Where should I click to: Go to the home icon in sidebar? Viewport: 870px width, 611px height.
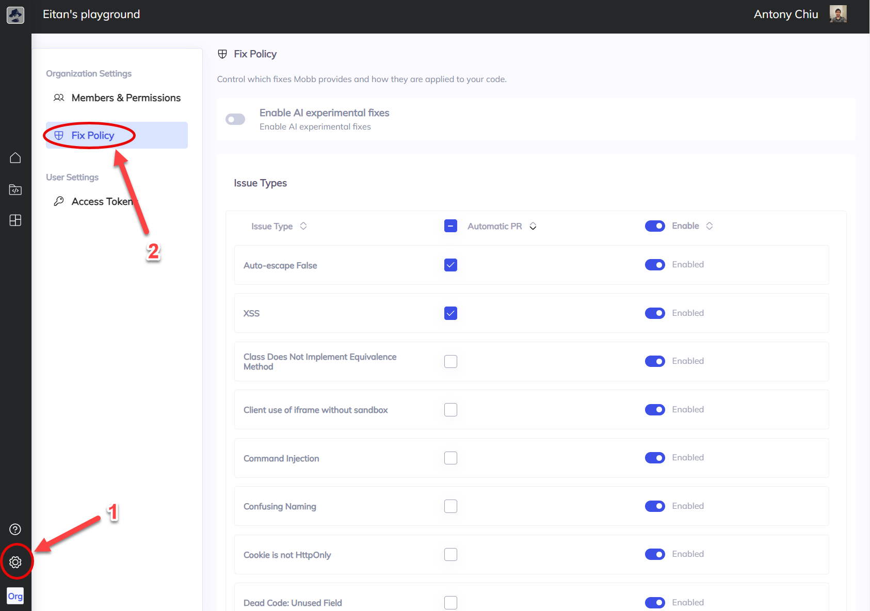15,158
